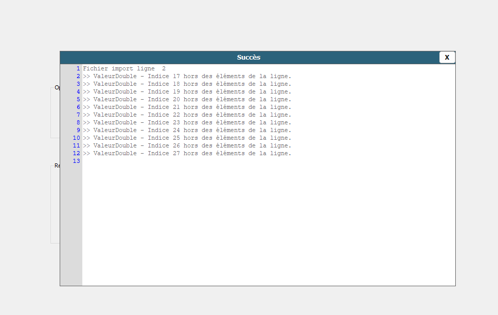Select the 'Indice 21 hors des éléments' line
This screenshot has width=498, height=315.
(187, 107)
